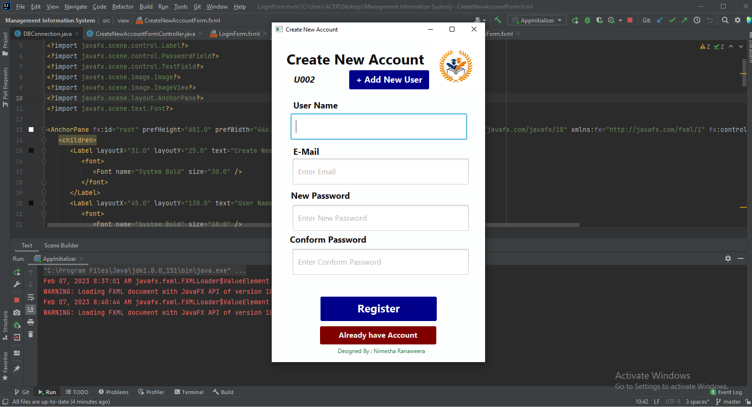Click the Build Project hammer icon
752x407 pixels.
click(x=498, y=20)
